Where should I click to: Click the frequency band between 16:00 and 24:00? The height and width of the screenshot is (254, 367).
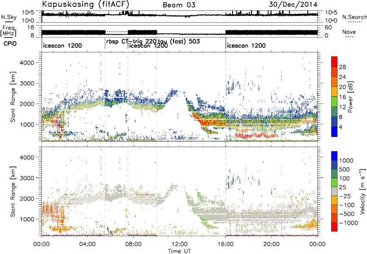[272, 33]
